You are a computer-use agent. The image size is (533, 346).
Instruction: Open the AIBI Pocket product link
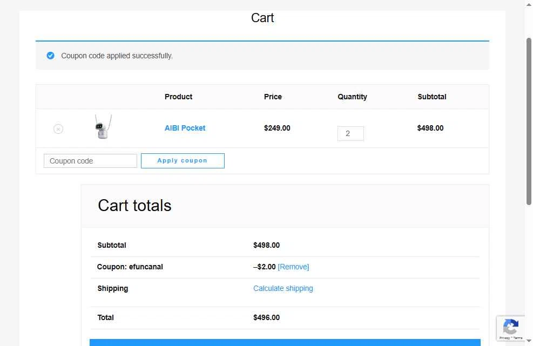[185, 128]
